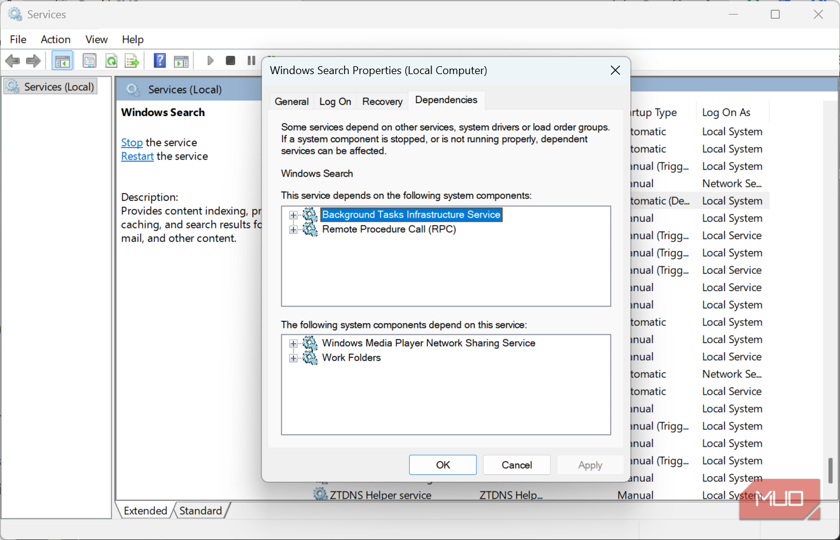Click the gear icon beside ZTDNS Helper service

tap(320, 494)
